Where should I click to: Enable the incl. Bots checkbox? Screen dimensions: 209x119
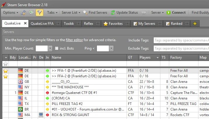(57, 48)
